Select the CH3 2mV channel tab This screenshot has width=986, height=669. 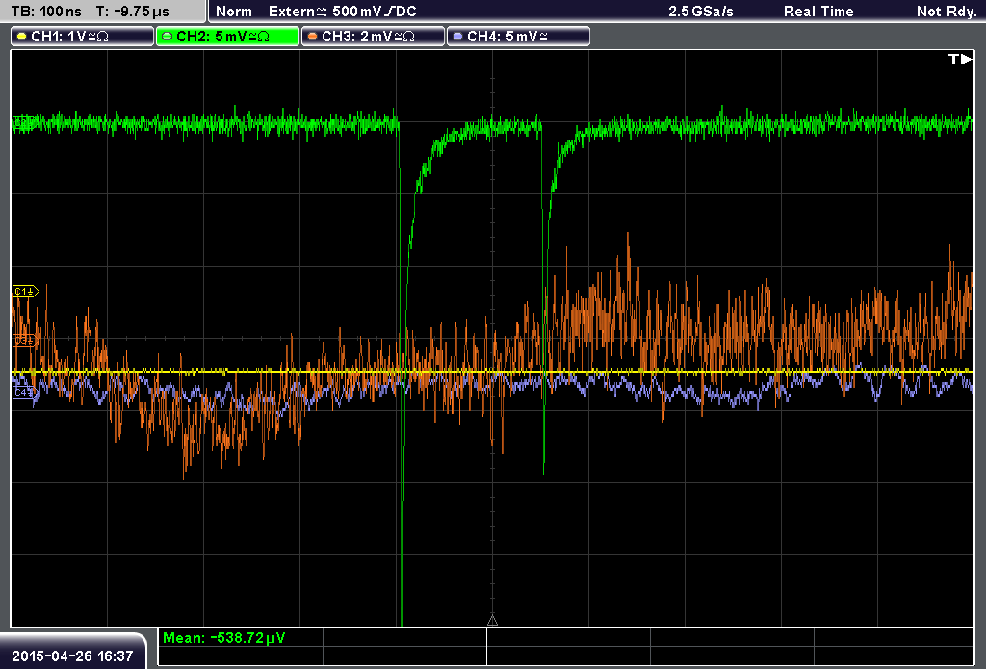tap(373, 37)
